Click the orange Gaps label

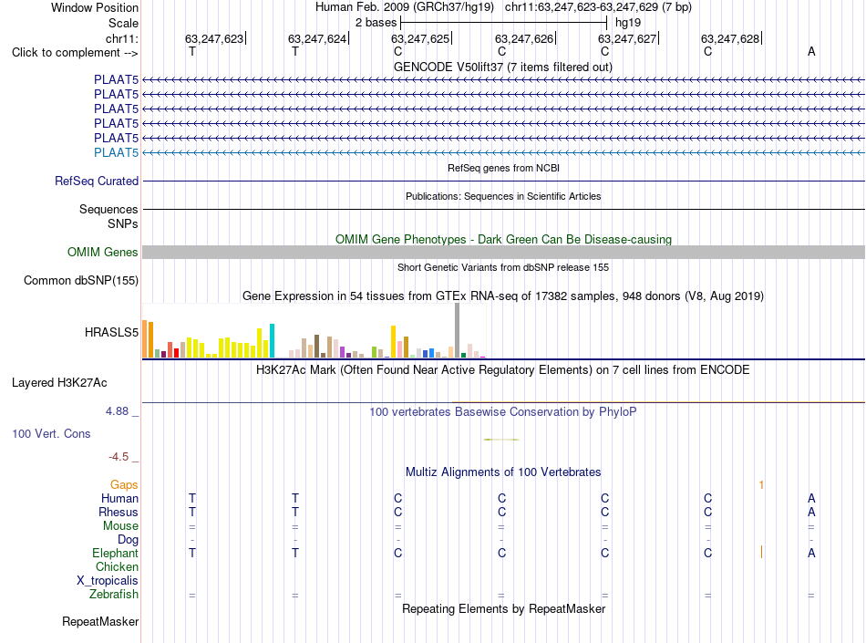[x=124, y=485]
